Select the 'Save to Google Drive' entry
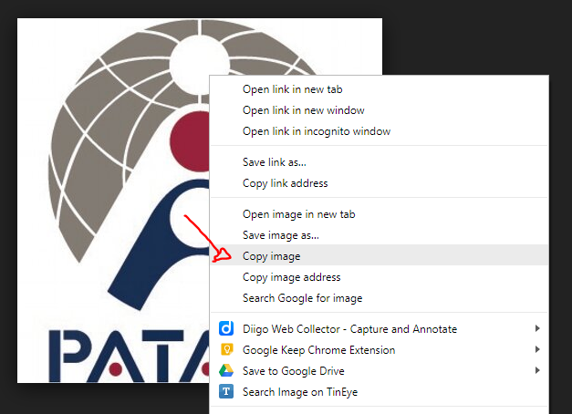The width and height of the screenshot is (572, 414). point(380,370)
